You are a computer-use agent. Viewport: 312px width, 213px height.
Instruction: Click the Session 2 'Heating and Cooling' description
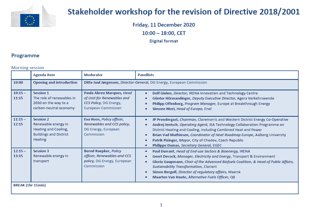[51, 132]
